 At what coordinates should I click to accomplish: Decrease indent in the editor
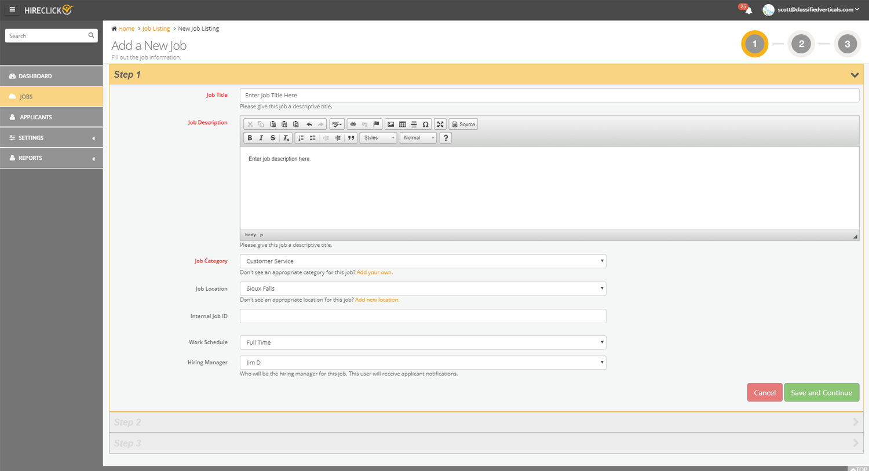click(x=326, y=138)
